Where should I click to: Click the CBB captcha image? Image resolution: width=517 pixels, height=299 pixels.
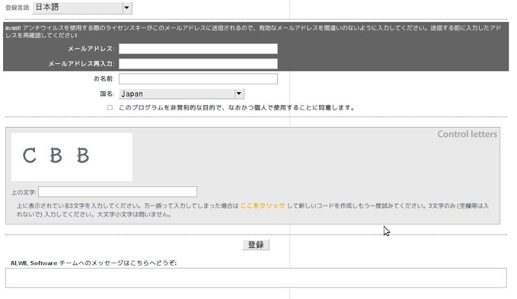pos(72,157)
